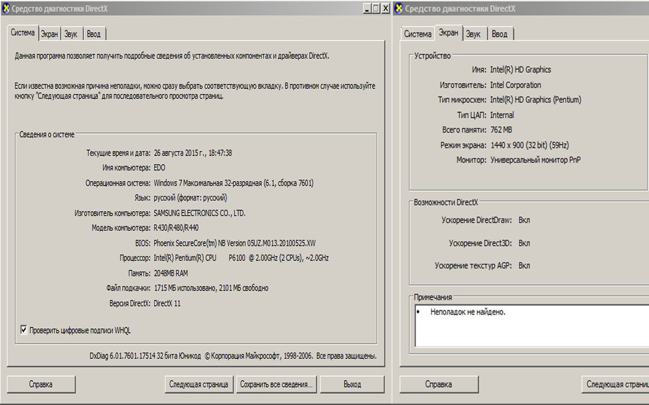Image resolution: width=649 pixels, height=405 pixels.
Task: Toggle the Проверить цифровые подписи WHQL checkbox
Action: pos(23,330)
